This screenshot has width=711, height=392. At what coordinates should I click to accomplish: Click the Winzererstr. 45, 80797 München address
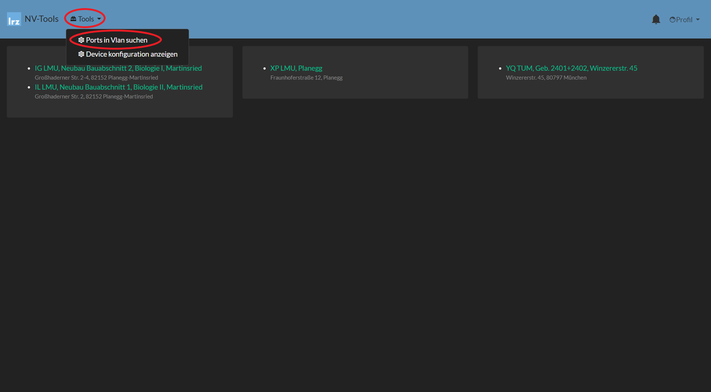point(546,78)
